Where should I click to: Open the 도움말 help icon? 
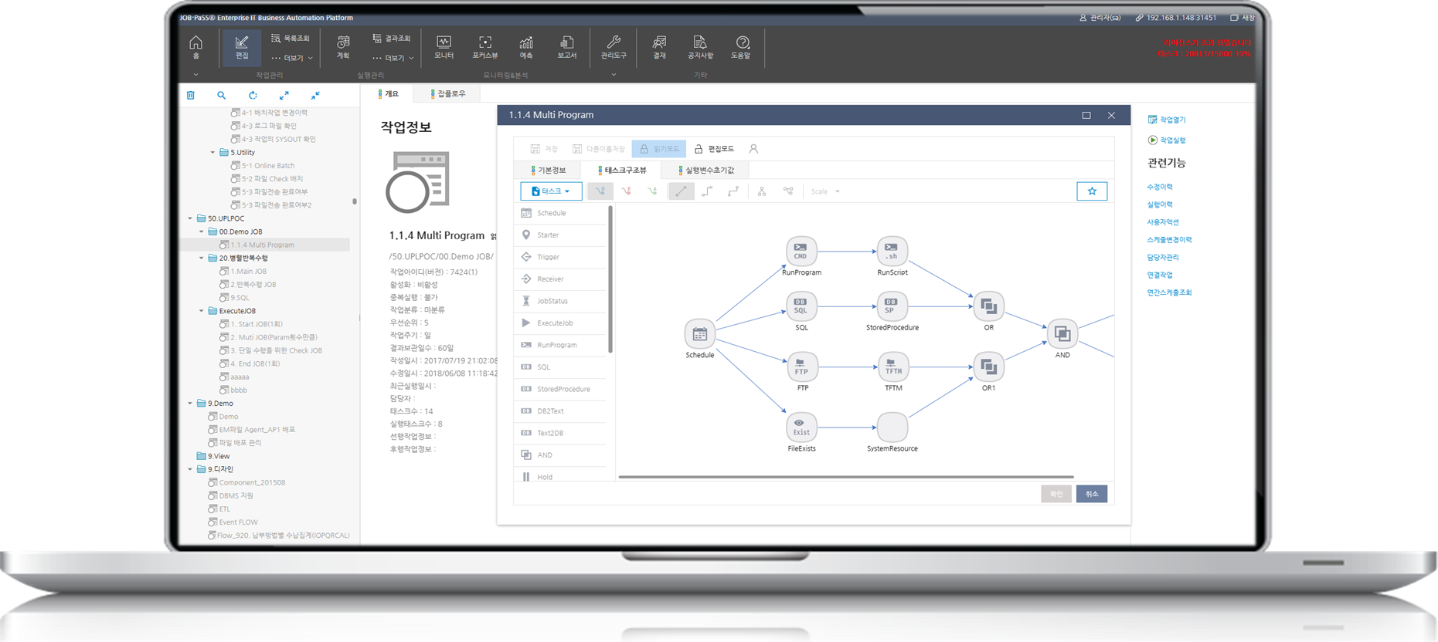point(741,46)
